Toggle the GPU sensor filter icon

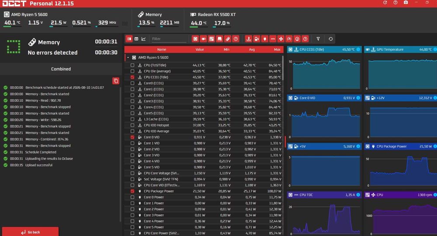point(204,39)
